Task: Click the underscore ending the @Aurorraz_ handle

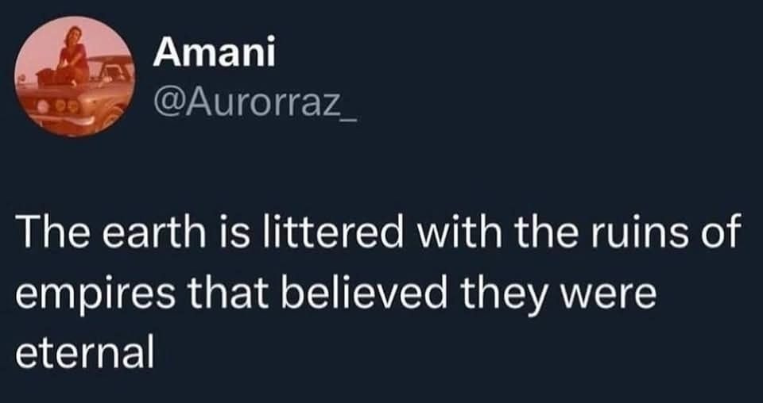Action: (x=349, y=109)
